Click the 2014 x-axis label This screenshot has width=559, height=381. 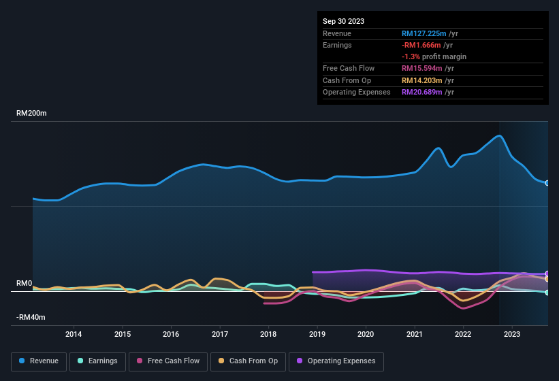74,334
